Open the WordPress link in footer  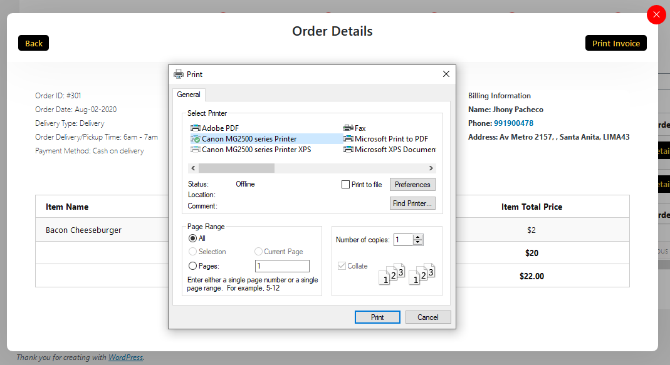(x=125, y=357)
